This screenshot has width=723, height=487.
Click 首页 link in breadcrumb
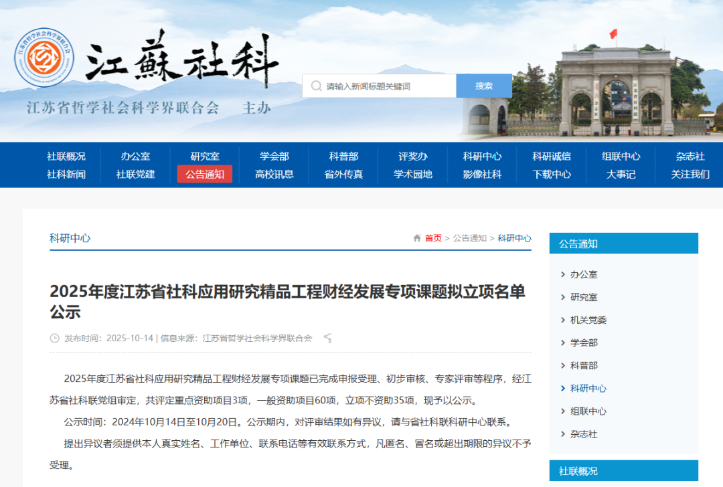click(433, 238)
